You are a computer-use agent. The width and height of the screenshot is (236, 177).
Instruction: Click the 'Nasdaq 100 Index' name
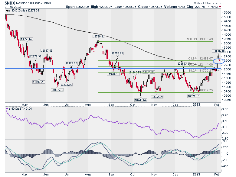tap(29, 3)
